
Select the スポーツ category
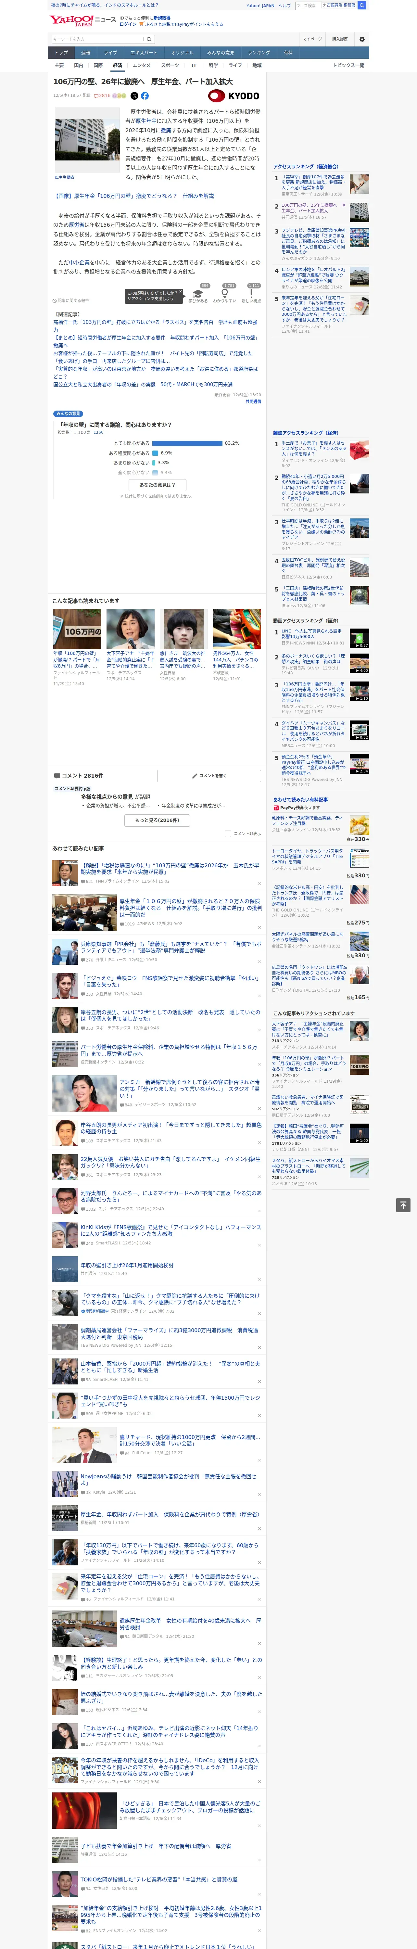click(170, 65)
